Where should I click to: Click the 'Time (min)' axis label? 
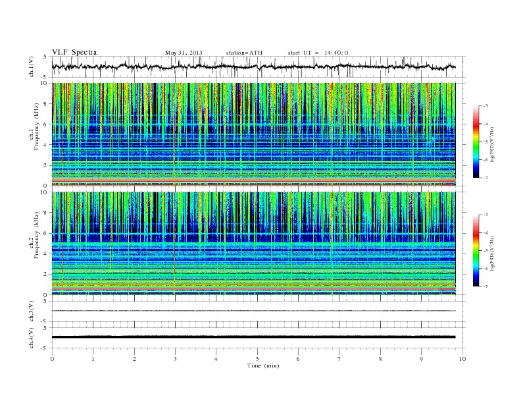pyautogui.click(x=263, y=365)
